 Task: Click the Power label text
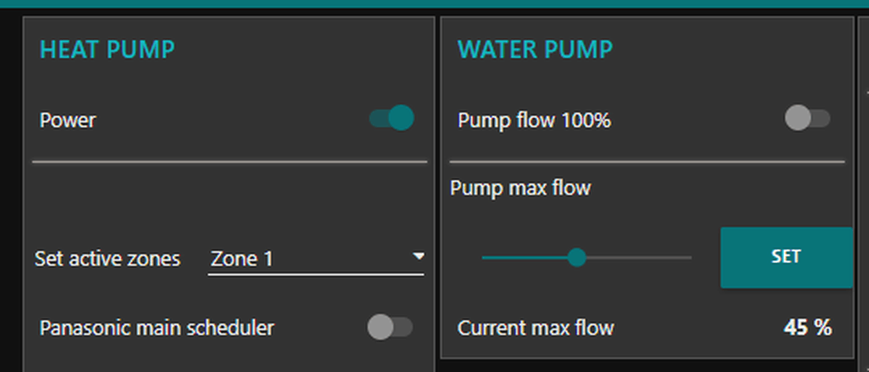[x=68, y=120]
